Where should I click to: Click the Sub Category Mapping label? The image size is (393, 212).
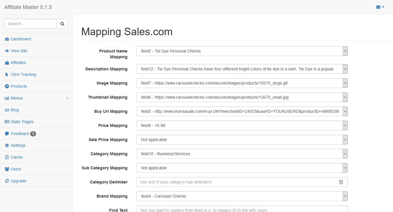pyautogui.click(x=105, y=168)
